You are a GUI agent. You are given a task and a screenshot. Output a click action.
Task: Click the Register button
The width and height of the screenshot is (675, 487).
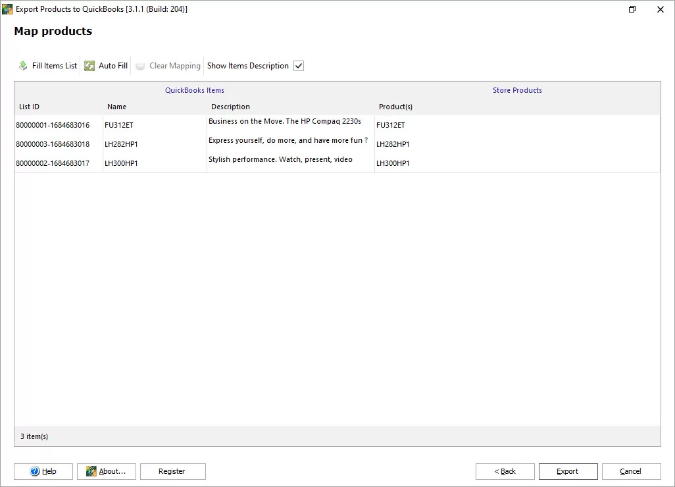[x=172, y=471]
